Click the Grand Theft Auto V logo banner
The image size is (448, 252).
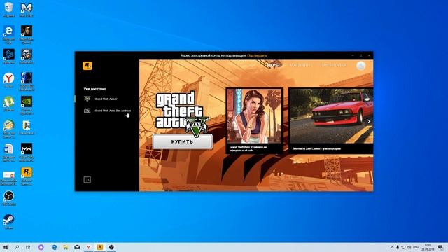coord(182,113)
